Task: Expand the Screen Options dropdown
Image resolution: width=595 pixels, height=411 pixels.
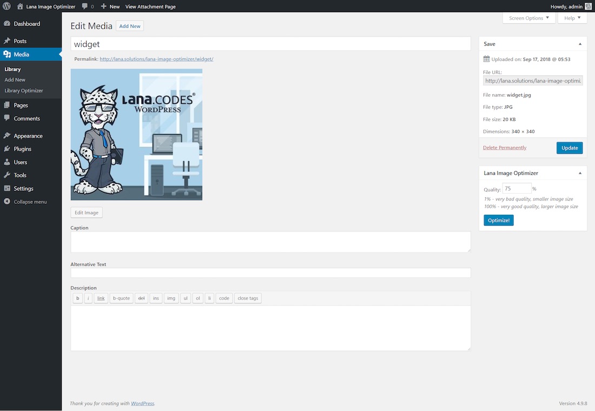Action: [529, 18]
